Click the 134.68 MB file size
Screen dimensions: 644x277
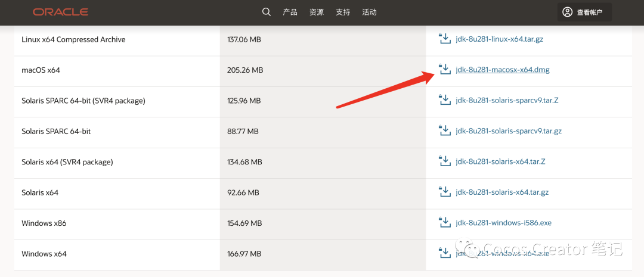(x=244, y=162)
